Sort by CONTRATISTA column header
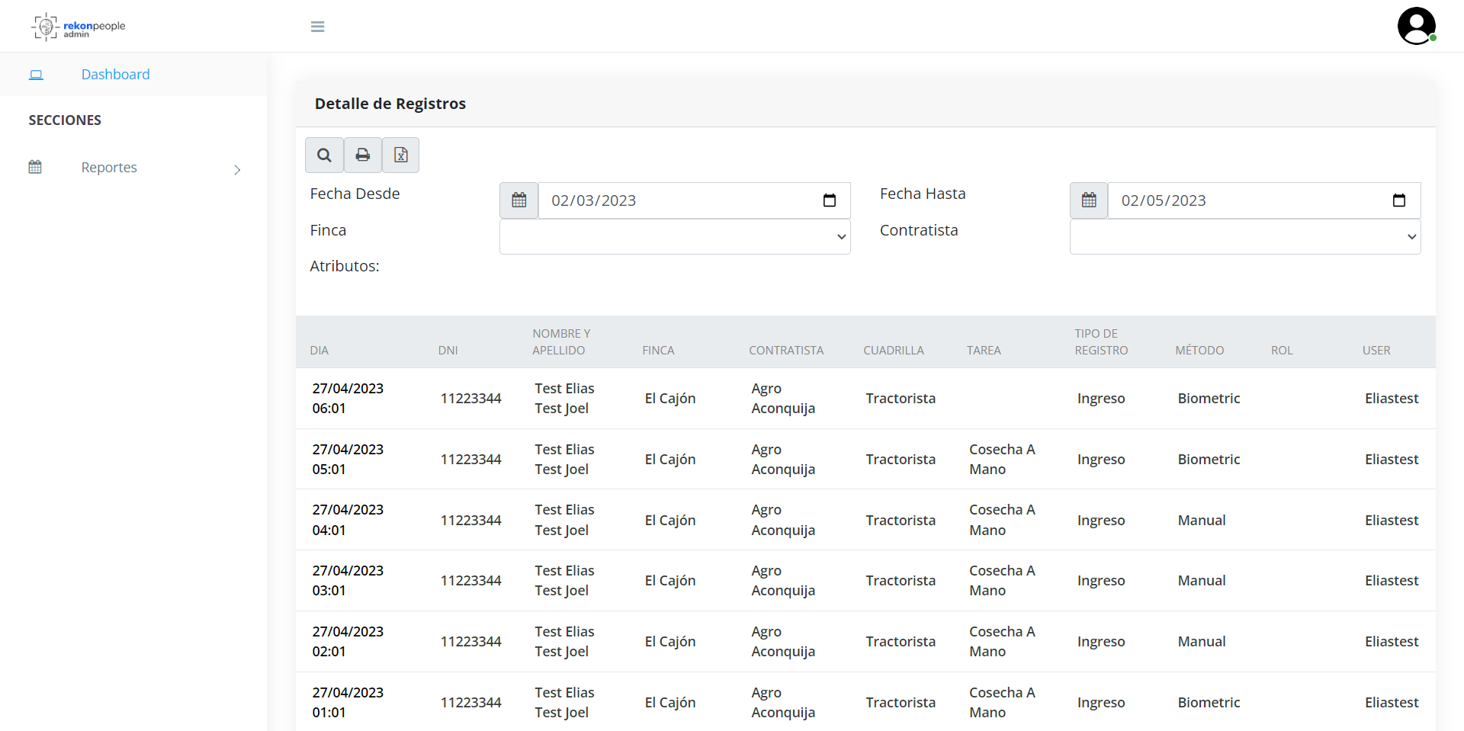This screenshot has width=1464, height=731. tap(786, 351)
